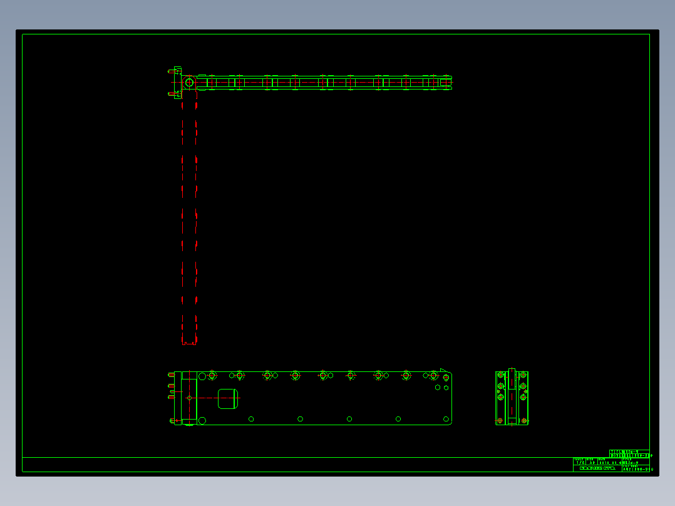Screen dimensions: 675x506
Task: Click the sheet size cell in title block
Action: (x=592, y=461)
